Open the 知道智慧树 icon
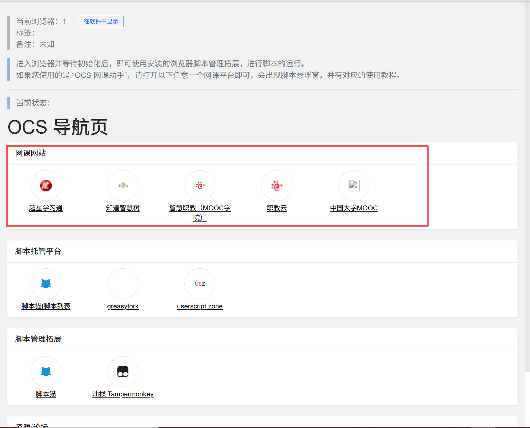The image size is (530, 428). click(x=123, y=186)
